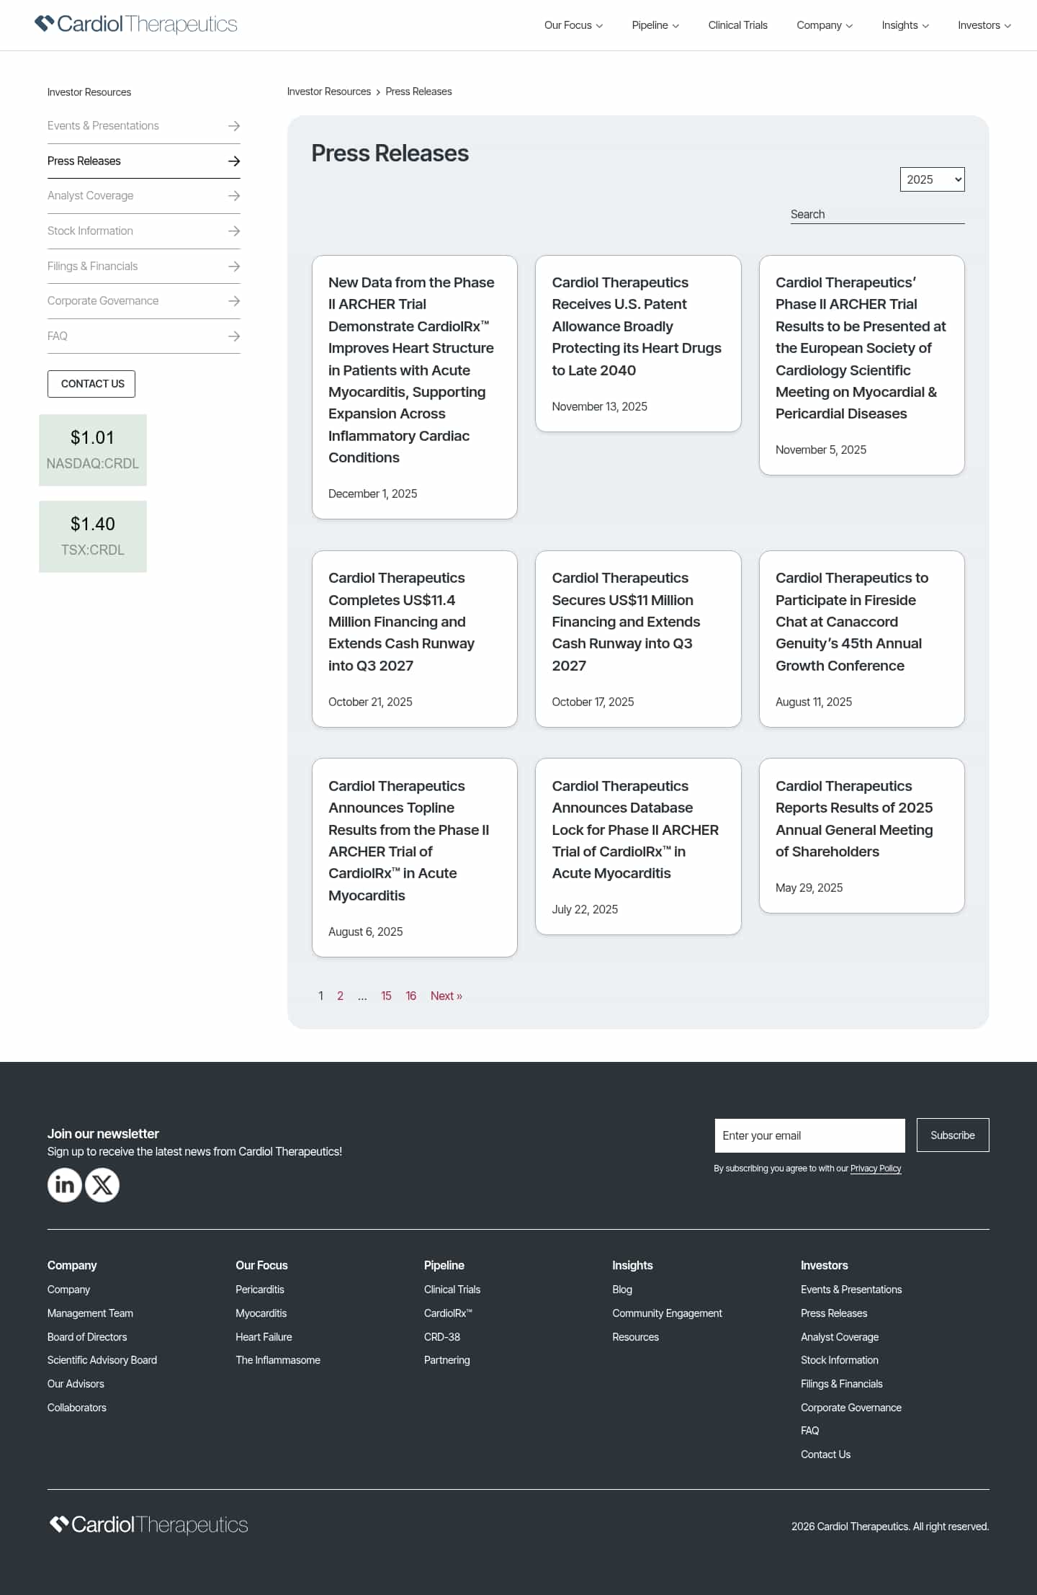1037x1595 pixels.
Task: Open The Inflammasome footer link
Action: (278, 1360)
